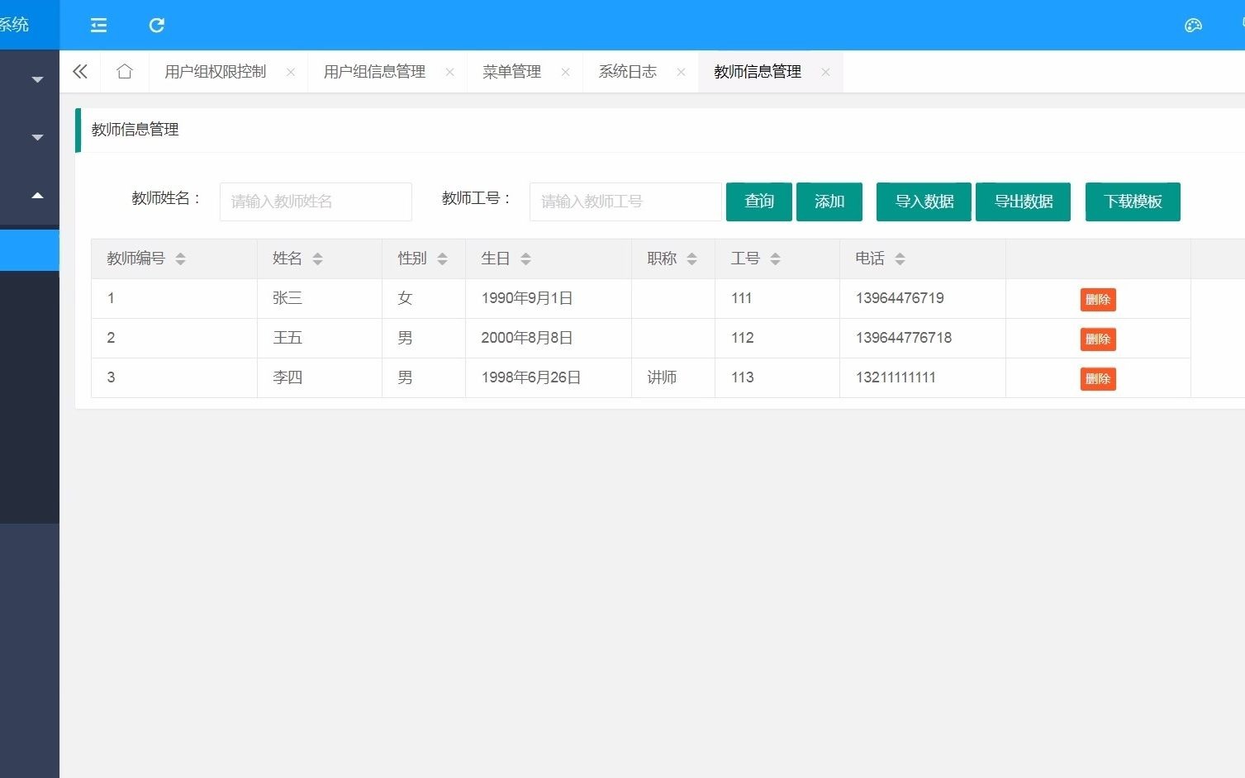Click the 添加 button
This screenshot has width=1245, height=778.
pyautogui.click(x=829, y=202)
